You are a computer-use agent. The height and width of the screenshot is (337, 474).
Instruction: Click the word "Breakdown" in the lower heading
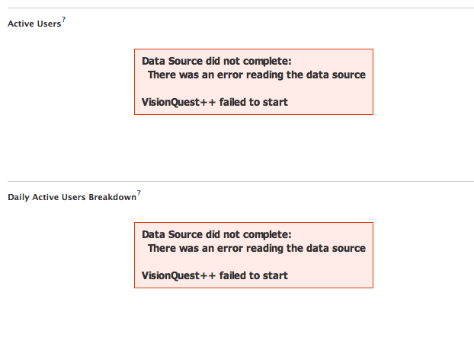[x=113, y=198]
